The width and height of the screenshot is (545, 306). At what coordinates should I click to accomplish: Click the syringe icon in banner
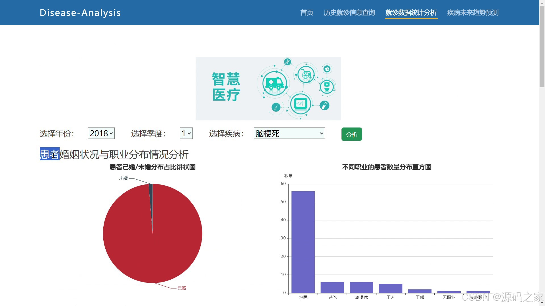pyautogui.click(x=276, y=107)
